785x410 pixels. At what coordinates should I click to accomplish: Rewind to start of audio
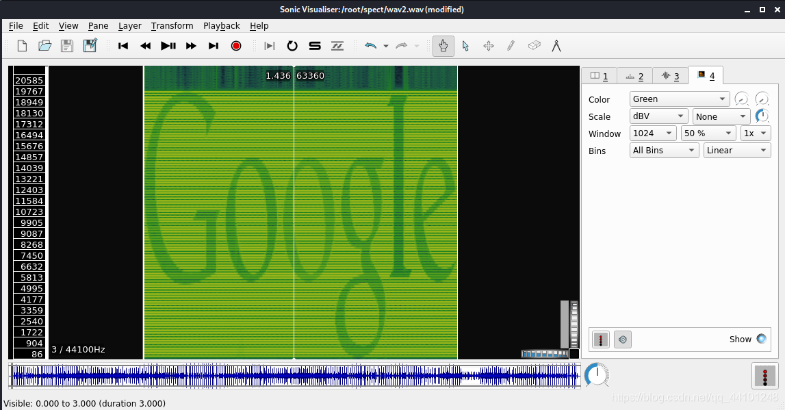(123, 46)
